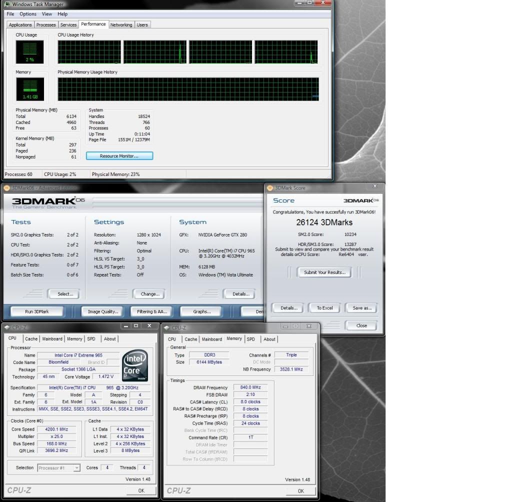The width and height of the screenshot is (512, 502).
Task: Click the Save as button
Action: point(362,308)
